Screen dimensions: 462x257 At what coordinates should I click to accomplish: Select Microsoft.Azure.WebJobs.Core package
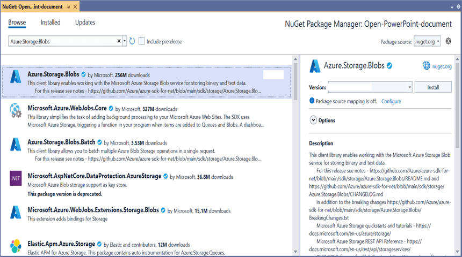coord(147,116)
